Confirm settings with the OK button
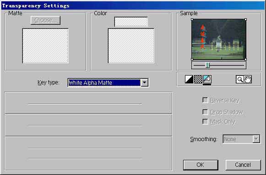The height and width of the screenshot is (175, 266). 201,164
